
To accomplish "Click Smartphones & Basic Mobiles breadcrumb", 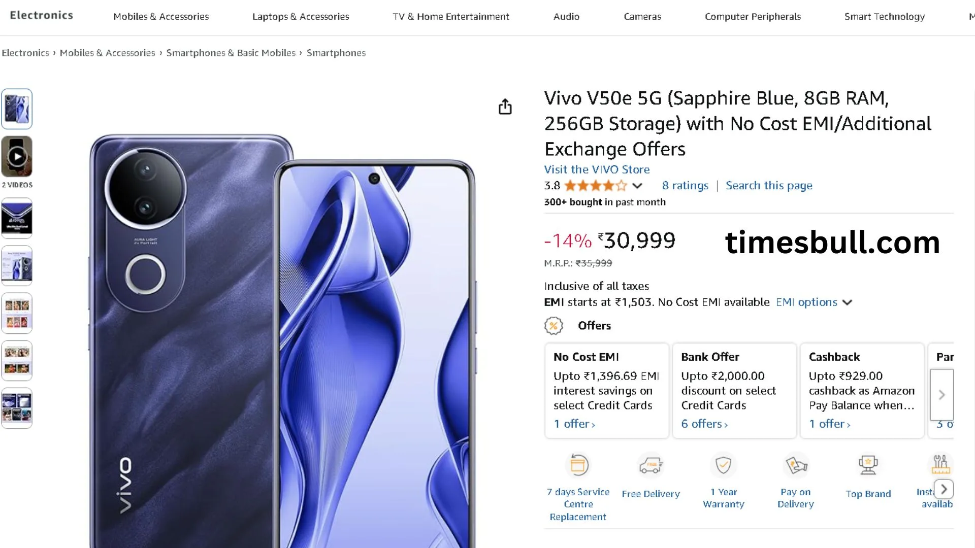I will (x=231, y=53).
